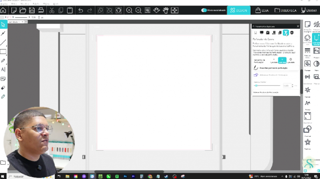Image resolution: width=320 pixels, height=179 pixels.
Task: Save the document with the floppy icon
Action: pos(32,10)
